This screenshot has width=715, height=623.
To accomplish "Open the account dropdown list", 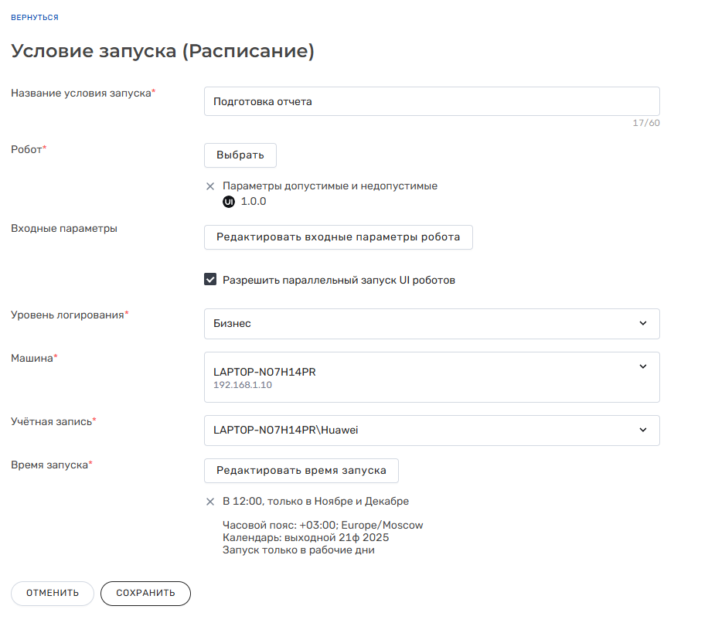I will [x=431, y=431].
